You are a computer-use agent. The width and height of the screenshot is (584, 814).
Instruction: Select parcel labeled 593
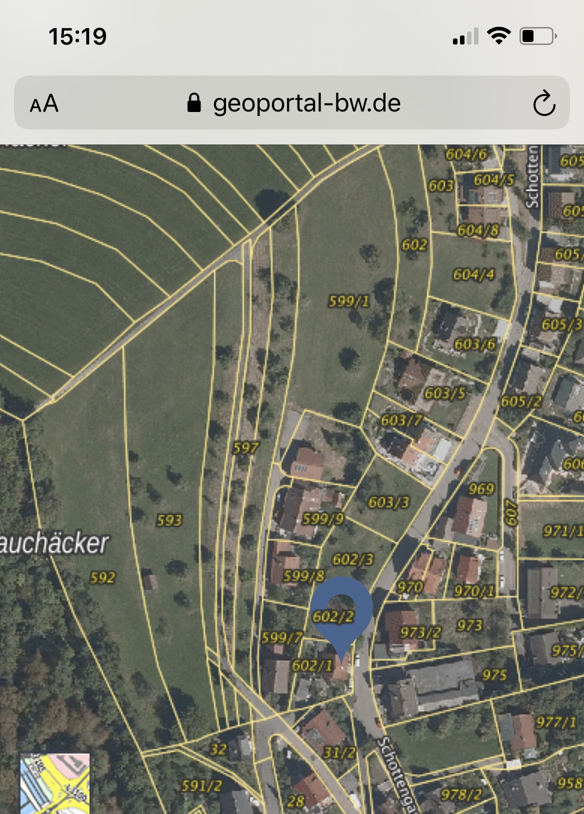(x=169, y=520)
